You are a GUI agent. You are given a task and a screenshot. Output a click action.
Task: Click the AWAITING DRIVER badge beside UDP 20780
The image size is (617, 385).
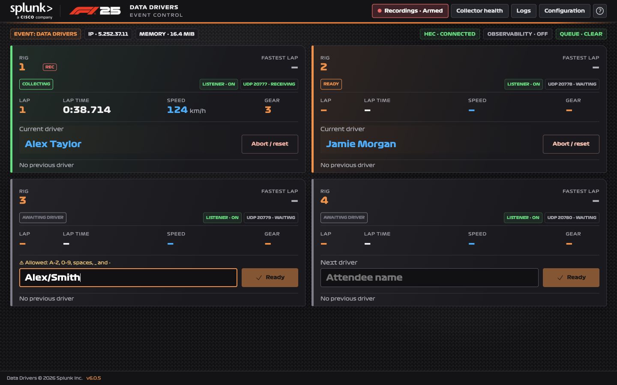coord(344,218)
